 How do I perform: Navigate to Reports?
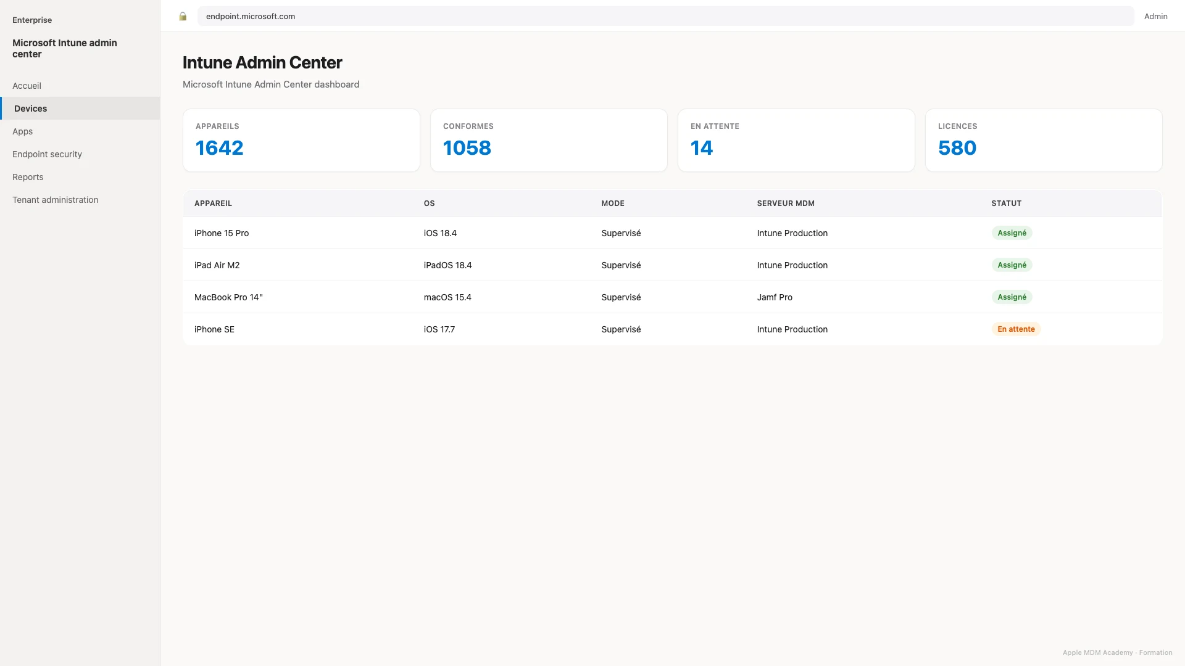pos(80,177)
